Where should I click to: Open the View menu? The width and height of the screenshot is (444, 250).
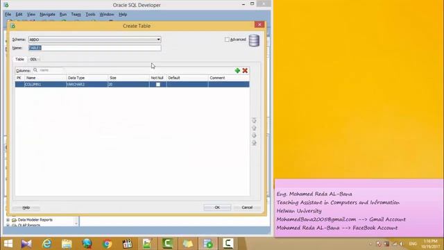pyautogui.click(x=31, y=14)
